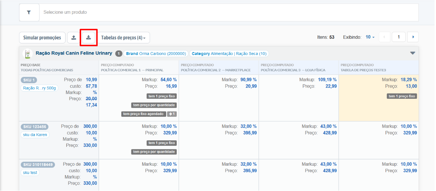Click the upload prices icon button
This screenshot has height=191, width=436.
74,38
